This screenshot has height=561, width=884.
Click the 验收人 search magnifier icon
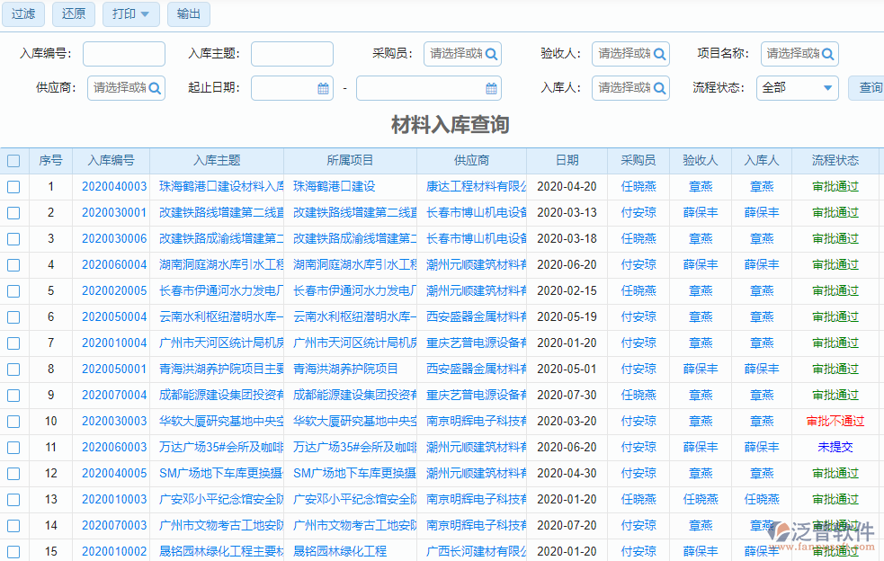click(660, 53)
